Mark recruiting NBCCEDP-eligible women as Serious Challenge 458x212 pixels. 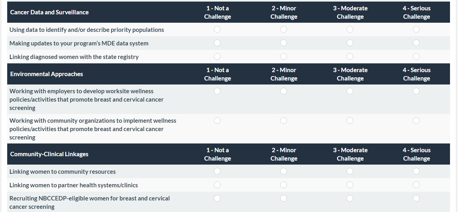click(x=416, y=198)
